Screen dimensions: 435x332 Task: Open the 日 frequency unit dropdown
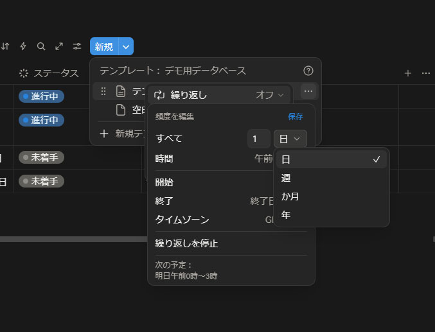[x=290, y=139]
